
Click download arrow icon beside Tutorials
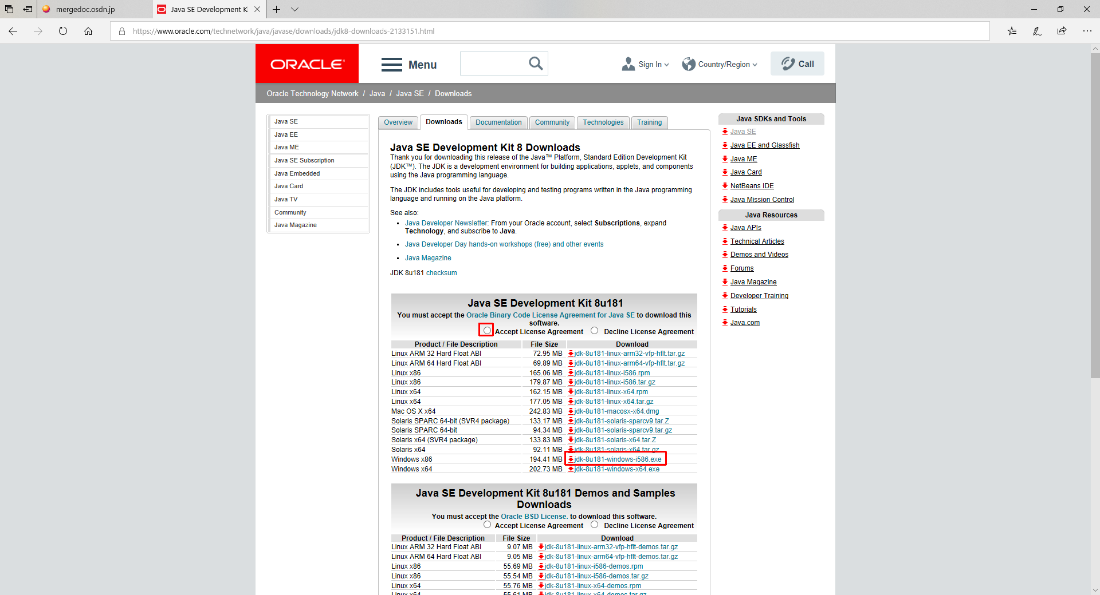click(725, 310)
